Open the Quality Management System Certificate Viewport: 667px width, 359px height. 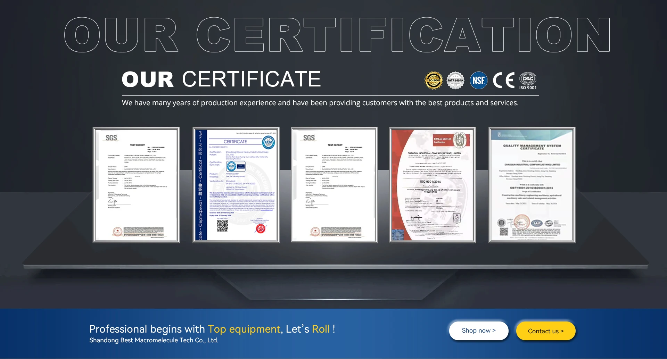coord(532,185)
